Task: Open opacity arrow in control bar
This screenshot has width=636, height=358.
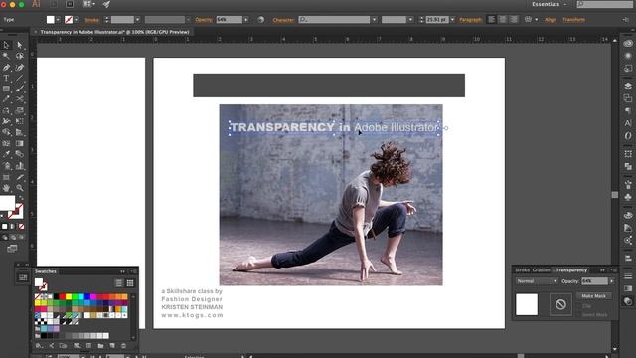Action: [x=245, y=20]
